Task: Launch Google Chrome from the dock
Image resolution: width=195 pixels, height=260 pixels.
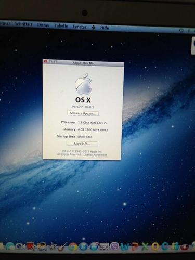Action: [73, 247]
